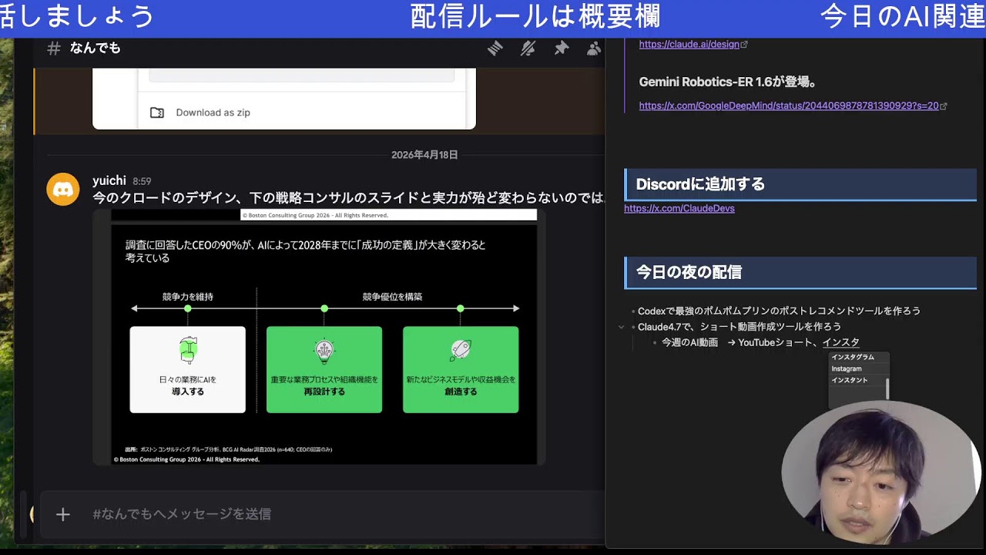986x555 pixels.
Task: Toggle notification mute bell in channel header
Action: (528, 49)
